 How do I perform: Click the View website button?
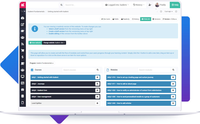click(35, 43)
